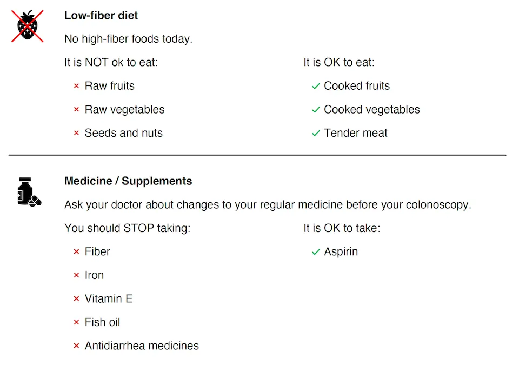Click the red X beside Seeds and nuts
Viewport: 519px width, 365px height.
pyautogui.click(x=76, y=134)
